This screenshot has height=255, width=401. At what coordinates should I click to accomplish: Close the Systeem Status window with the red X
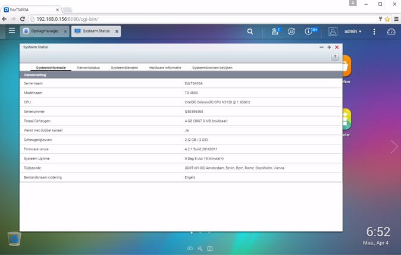(x=337, y=47)
